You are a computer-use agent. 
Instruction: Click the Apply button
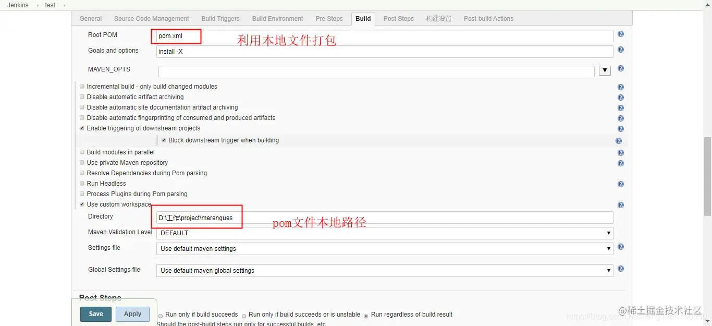pyautogui.click(x=132, y=314)
